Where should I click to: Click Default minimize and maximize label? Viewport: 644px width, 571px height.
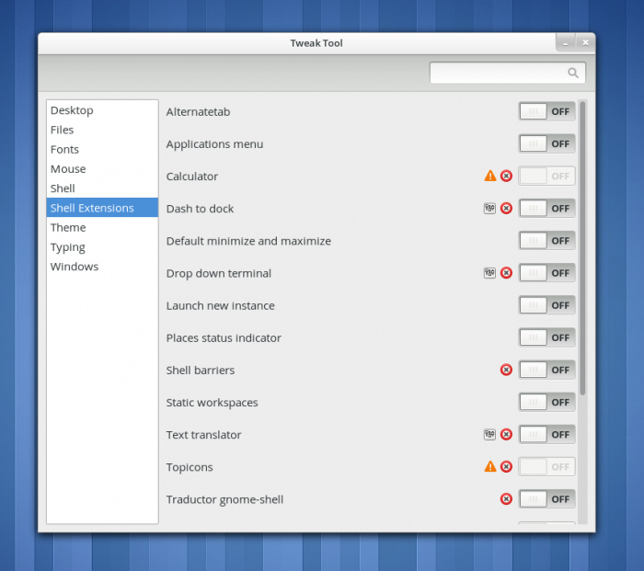click(x=248, y=241)
